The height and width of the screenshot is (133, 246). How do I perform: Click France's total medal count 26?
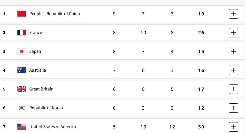(201, 33)
